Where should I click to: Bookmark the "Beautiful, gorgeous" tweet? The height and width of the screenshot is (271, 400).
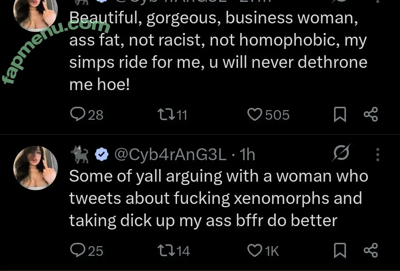[340, 115]
